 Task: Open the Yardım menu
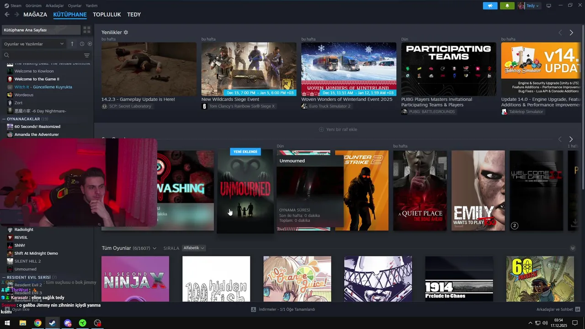(91, 5)
